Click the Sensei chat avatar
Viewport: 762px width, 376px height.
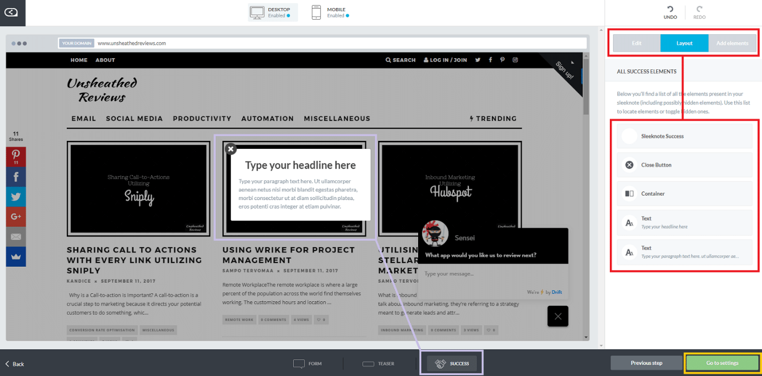click(435, 234)
